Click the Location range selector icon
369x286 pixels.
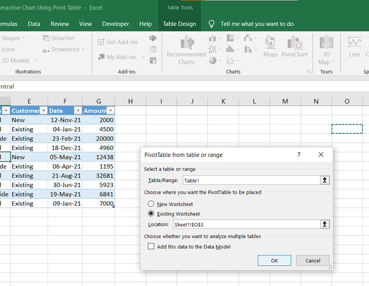pos(324,224)
